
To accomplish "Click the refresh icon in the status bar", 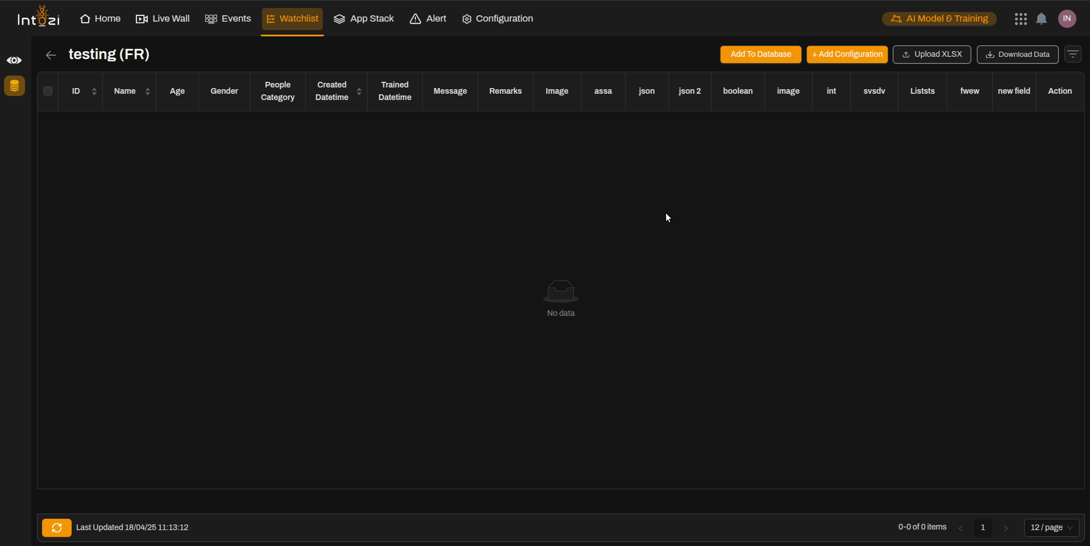I will (56, 527).
